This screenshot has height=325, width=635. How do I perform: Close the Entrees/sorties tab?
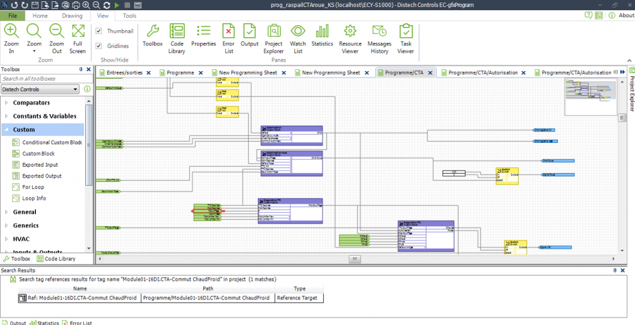click(x=149, y=73)
